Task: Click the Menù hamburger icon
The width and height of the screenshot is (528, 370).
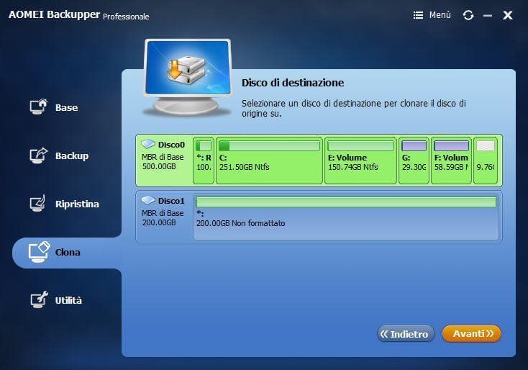Action: pyautogui.click(x=418, y=15)
